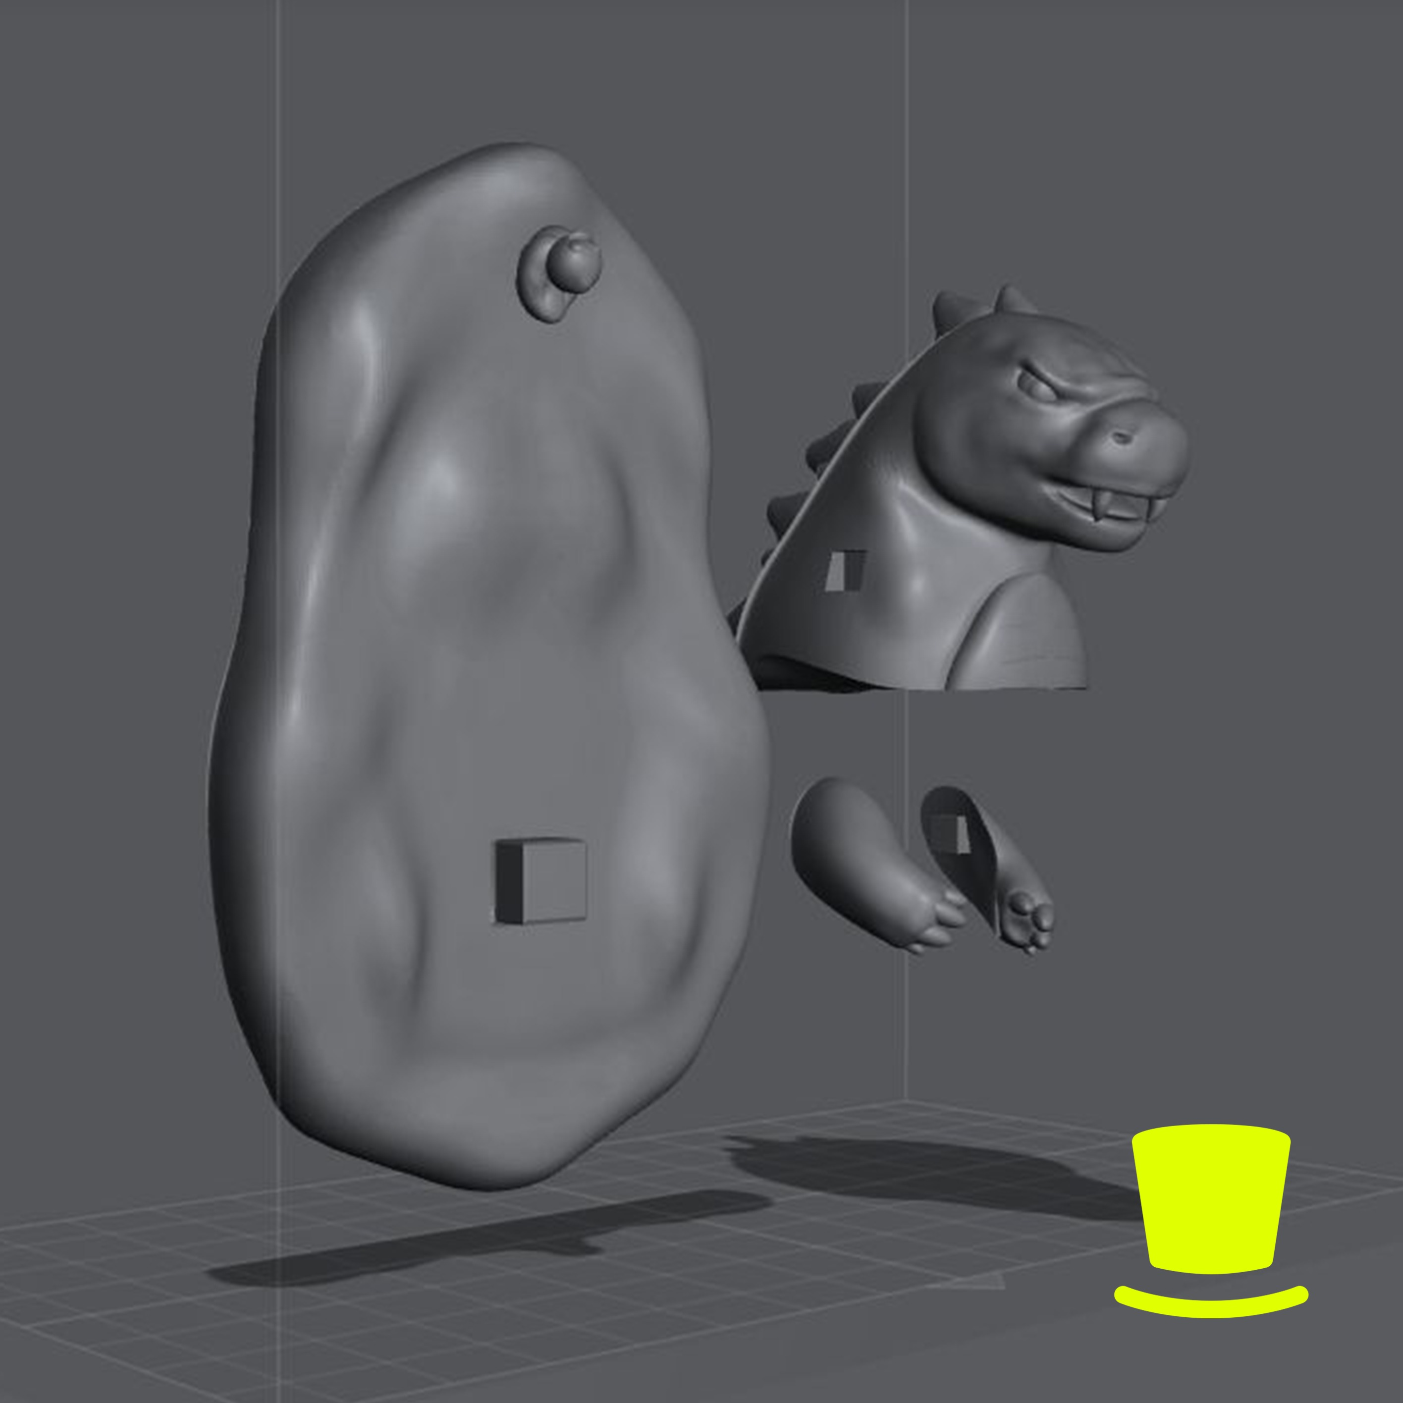
Task: Select the square hole on the head's neck
Action: pos(846,570)
